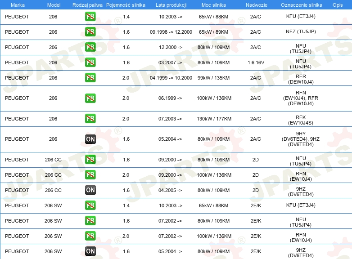Click PEUGEOT cell in 206 SW diesel row
The width and height of the screenshot is (352, 259).
[17, 252]
